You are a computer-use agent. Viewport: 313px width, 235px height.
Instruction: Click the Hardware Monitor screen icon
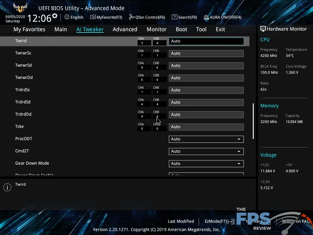pyautogui.click(x=263, y=29)
